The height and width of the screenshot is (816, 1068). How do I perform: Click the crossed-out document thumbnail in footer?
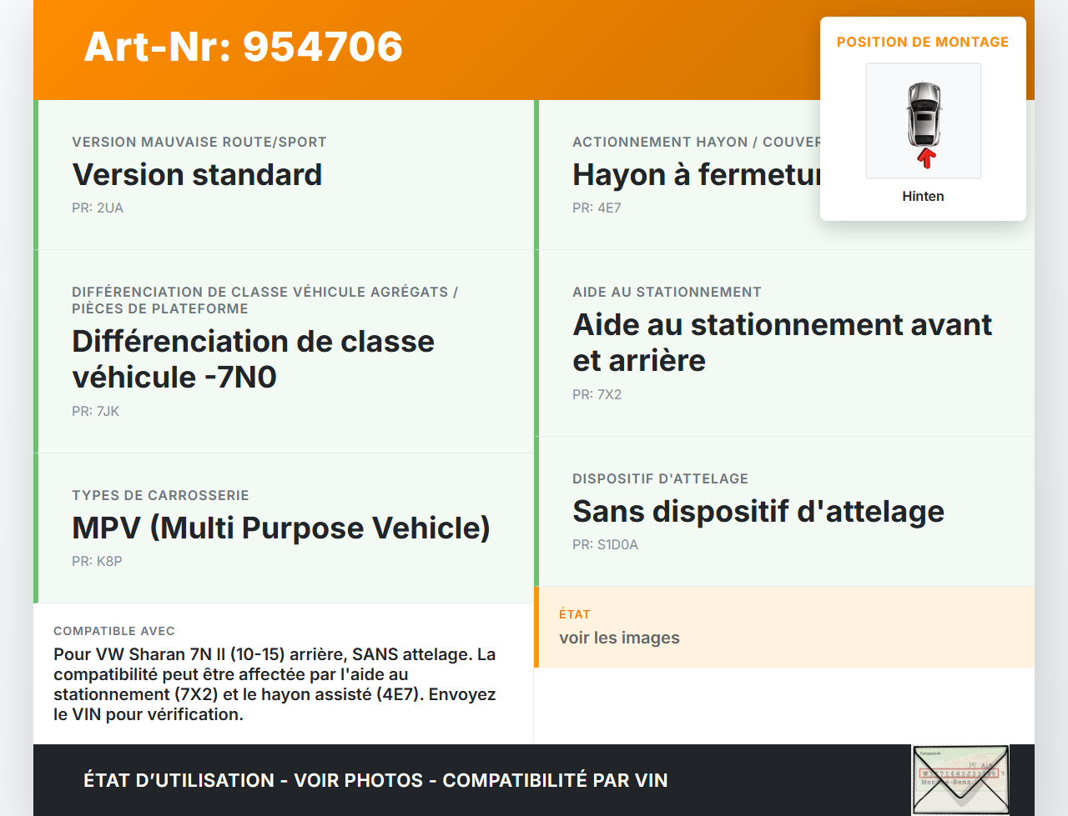click(x=960, y=780)
